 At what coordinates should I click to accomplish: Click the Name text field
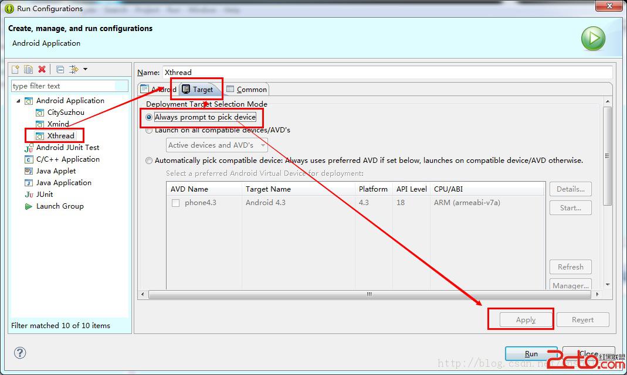point(387,72)
